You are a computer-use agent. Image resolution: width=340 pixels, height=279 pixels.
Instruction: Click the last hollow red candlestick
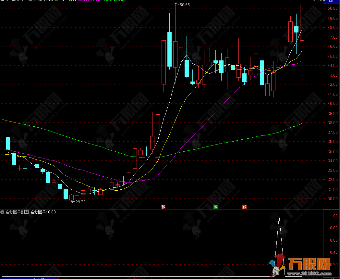pos(302,23)
